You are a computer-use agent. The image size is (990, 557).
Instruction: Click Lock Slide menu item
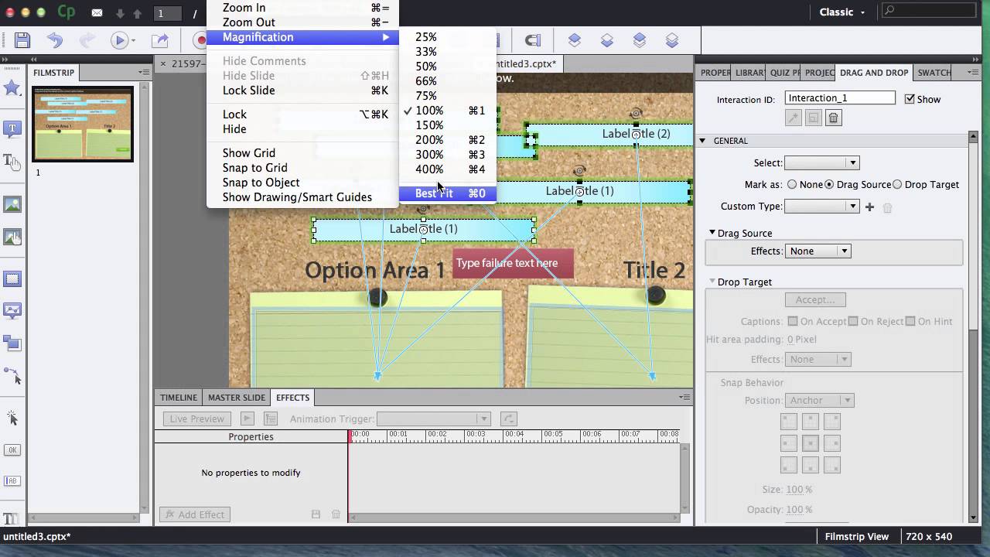click(x=302, y=91)
